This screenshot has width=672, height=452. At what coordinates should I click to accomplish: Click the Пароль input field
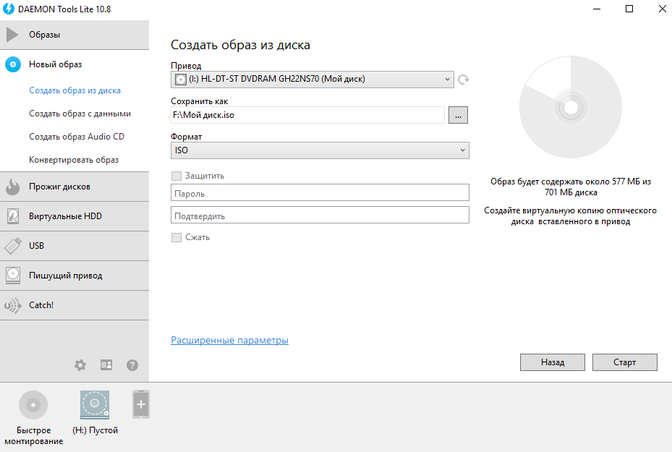click(320, 194)
